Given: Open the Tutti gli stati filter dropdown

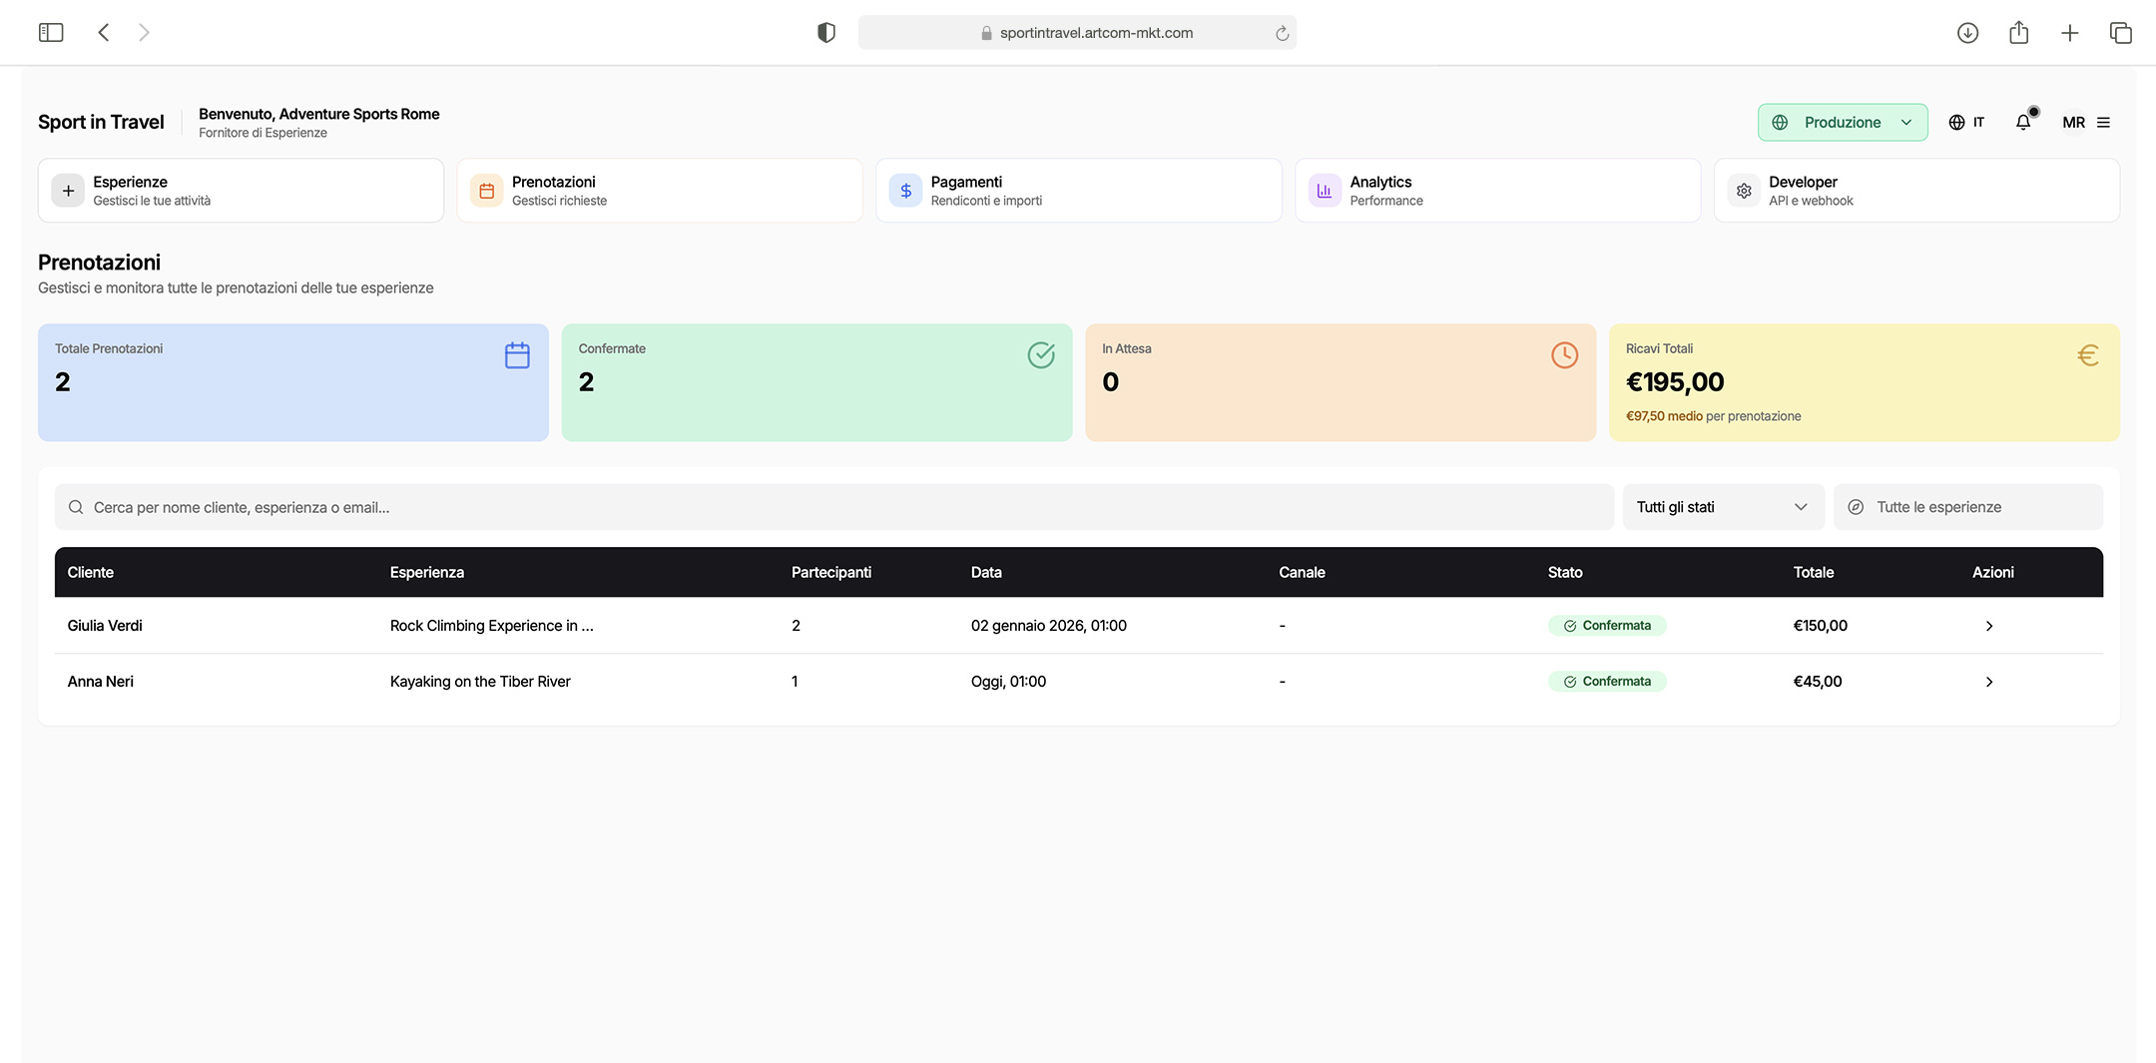Looking at the screenshot, I should [x=1722, y=507].
